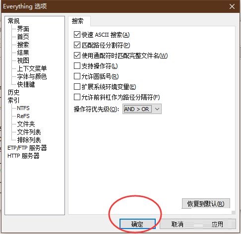Select 索引 in the options tree

pyautogui.click(x=13, y=100)
